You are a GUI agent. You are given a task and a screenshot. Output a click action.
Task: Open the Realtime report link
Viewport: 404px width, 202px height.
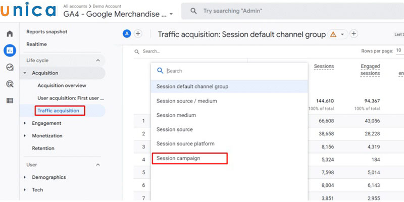36,44
